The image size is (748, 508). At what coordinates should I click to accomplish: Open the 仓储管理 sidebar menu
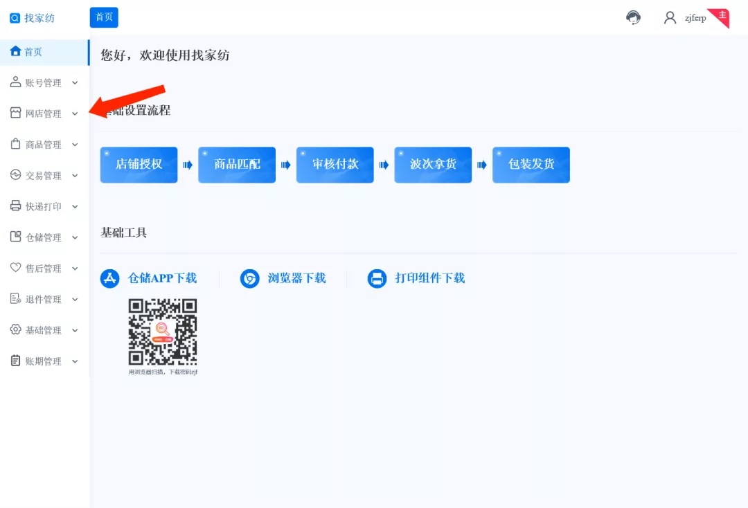coord(44,237)
